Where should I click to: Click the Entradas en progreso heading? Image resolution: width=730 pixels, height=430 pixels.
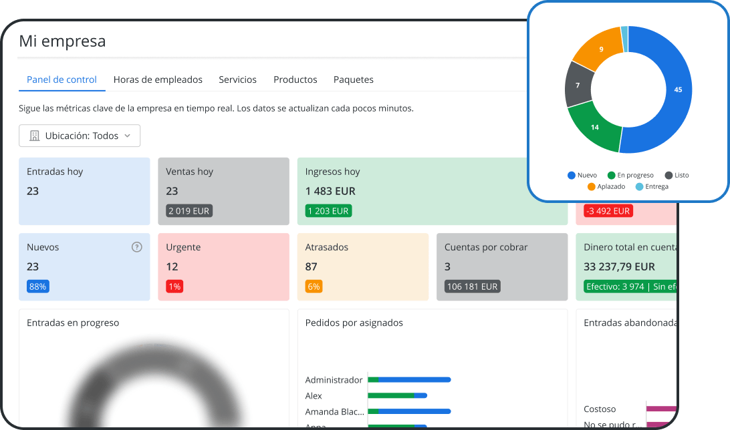73,322
